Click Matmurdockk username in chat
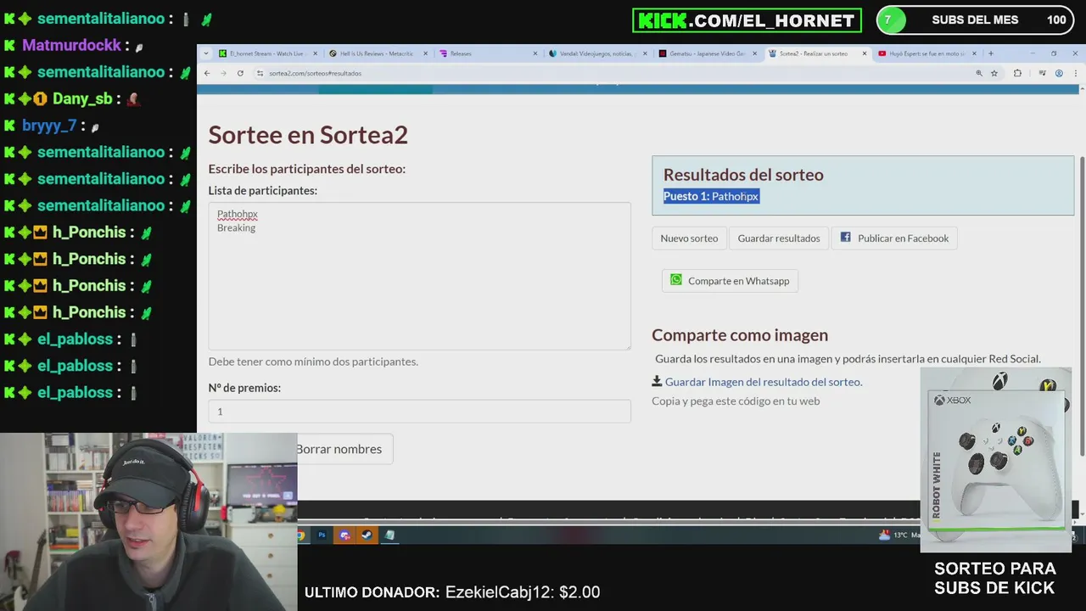 coord(71,45)
